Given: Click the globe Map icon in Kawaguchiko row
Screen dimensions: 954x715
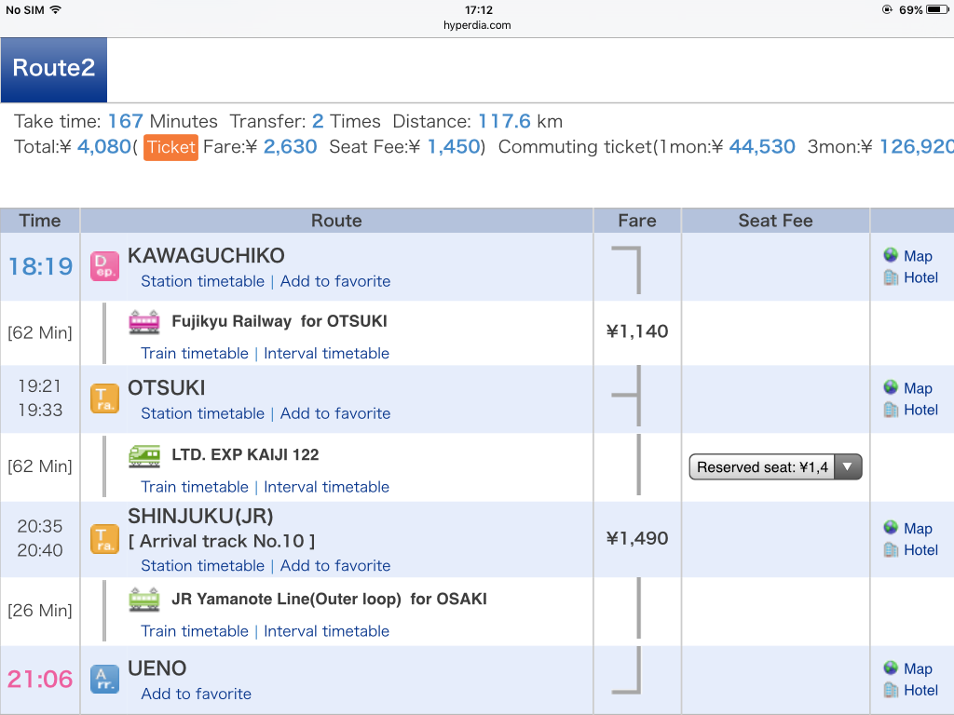Looking at the screenshot, I should pyautogui.click(x=892, y=256).
